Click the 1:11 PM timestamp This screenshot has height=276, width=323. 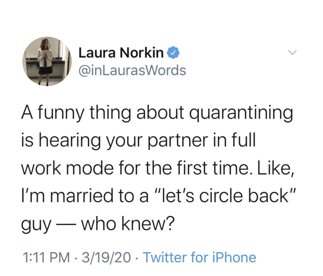[x=47, y=257]
